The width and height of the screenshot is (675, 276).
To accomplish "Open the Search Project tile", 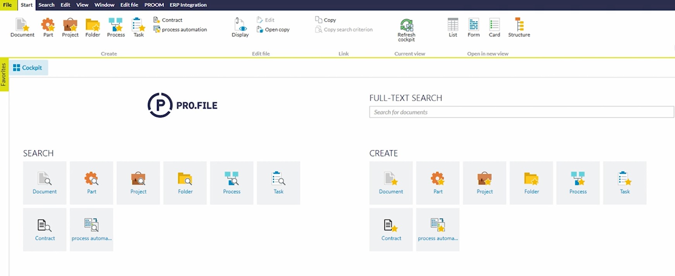I will tap(138, 183).
